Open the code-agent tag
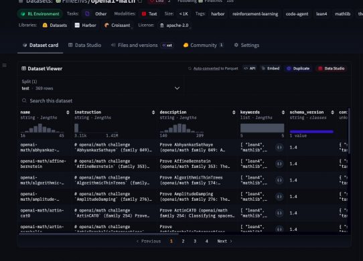Image resolution: width=363 pixels, height=261 pixels. tap(297, 14)
